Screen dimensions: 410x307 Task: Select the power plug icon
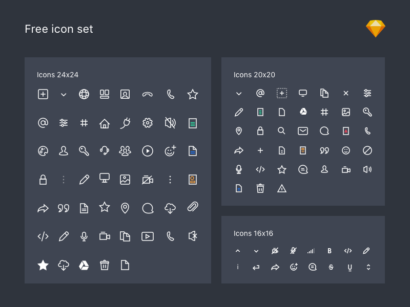pyautogui.click(x=125, y=123)
